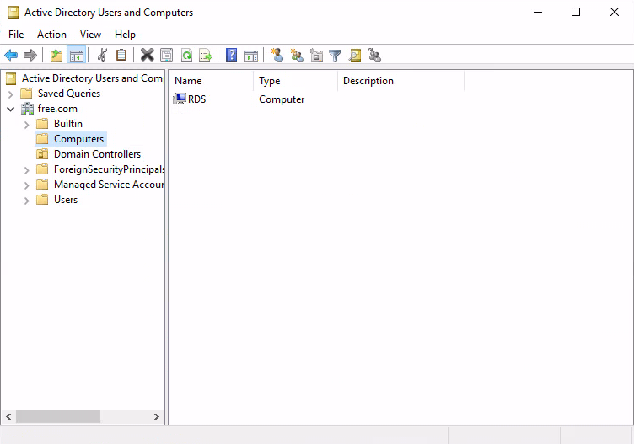
Task: Click the tree pane left scroll arrow
Action: [8, 416]
